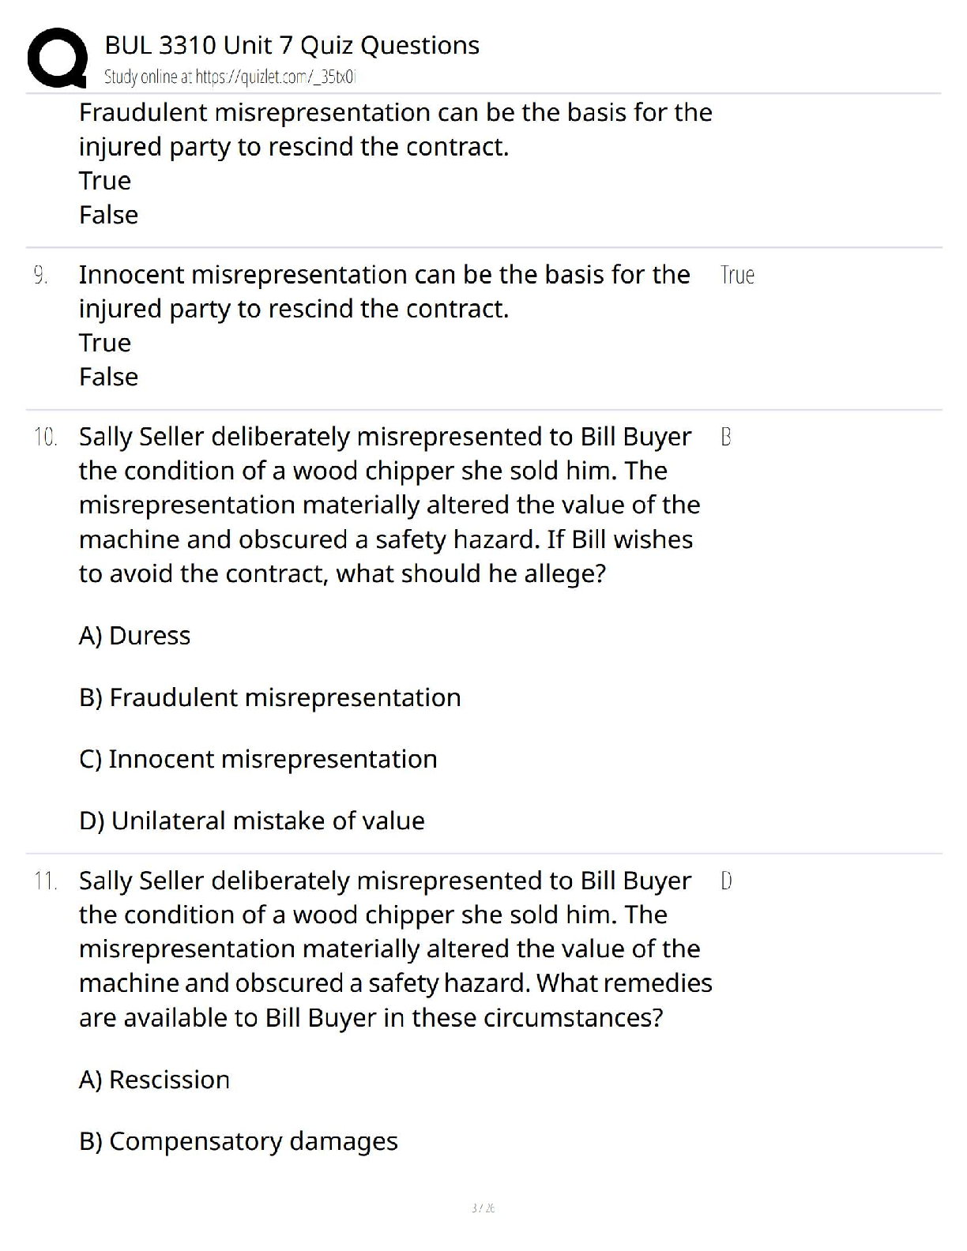This screenshot has width=967, height=1251.
Task: Choose option D) Unilateral mistake of value
Action: tap(252, 821)
